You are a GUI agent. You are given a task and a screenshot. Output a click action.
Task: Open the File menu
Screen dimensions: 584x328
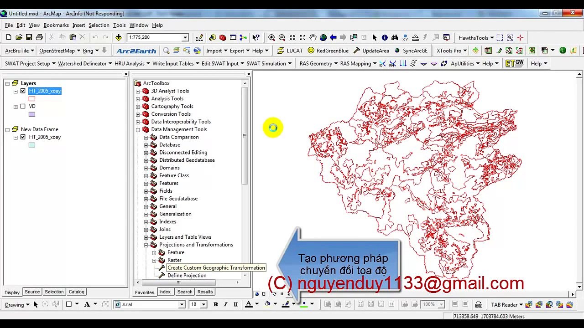pos(9,25)
